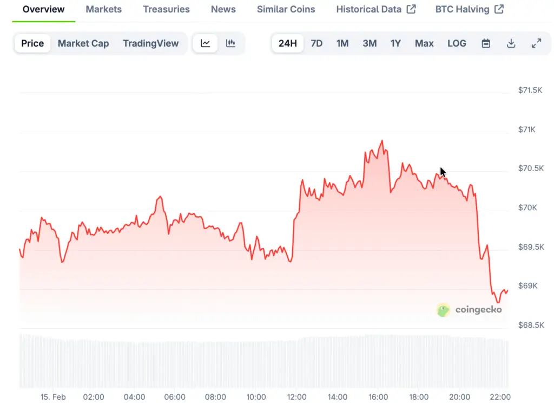The image size is (554, 403).
Task: Open the calendar date range picker
Action: 486,43
